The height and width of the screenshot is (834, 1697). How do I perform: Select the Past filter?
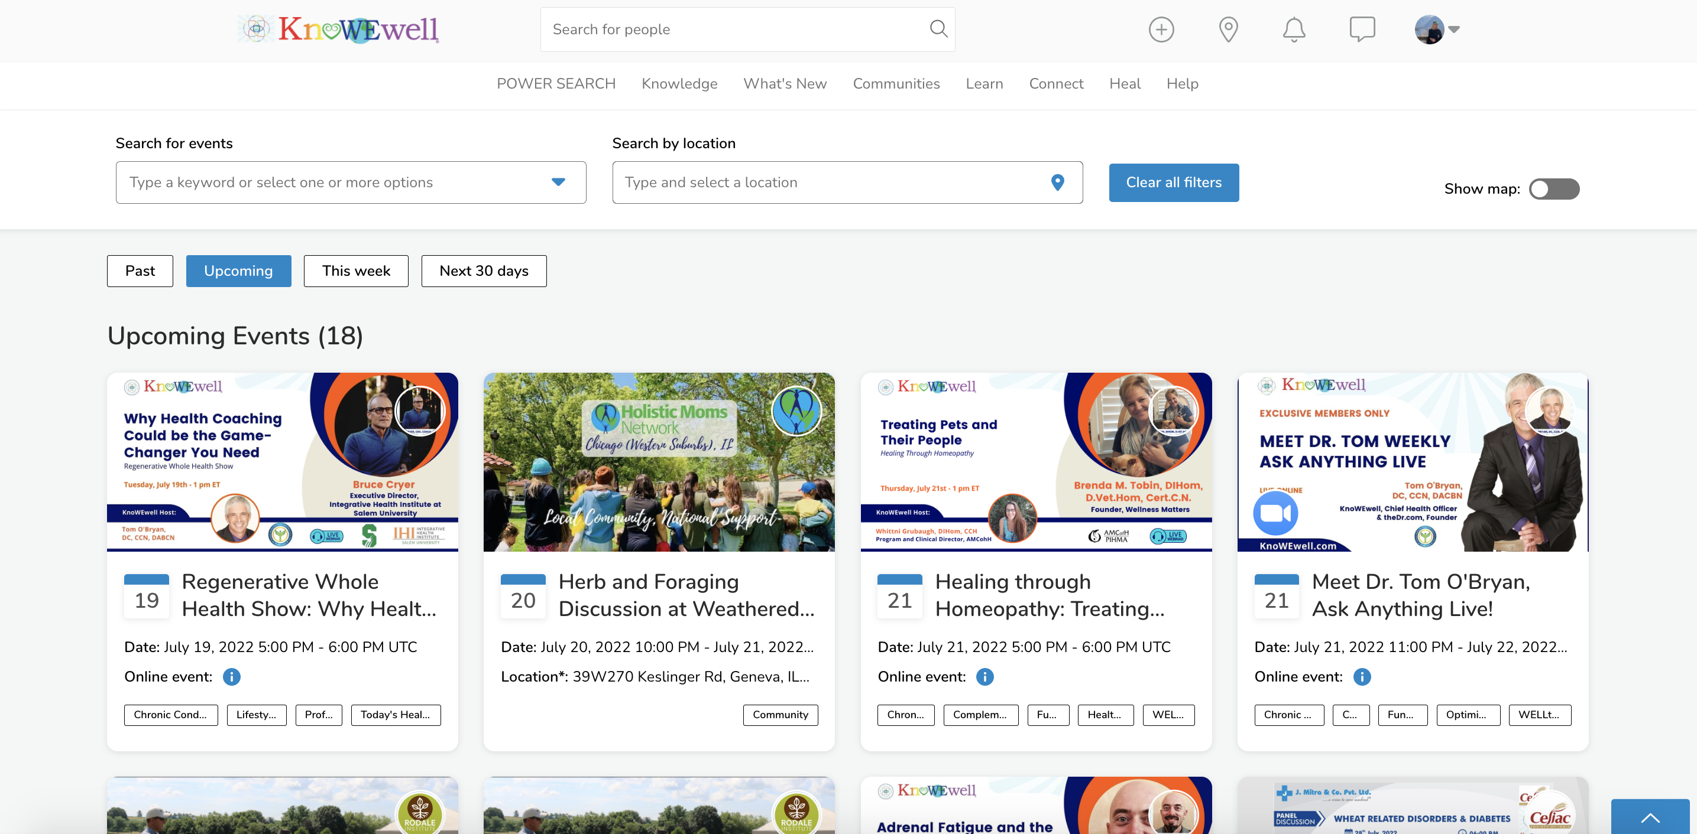pyautogui.click(x=140, y=271)
